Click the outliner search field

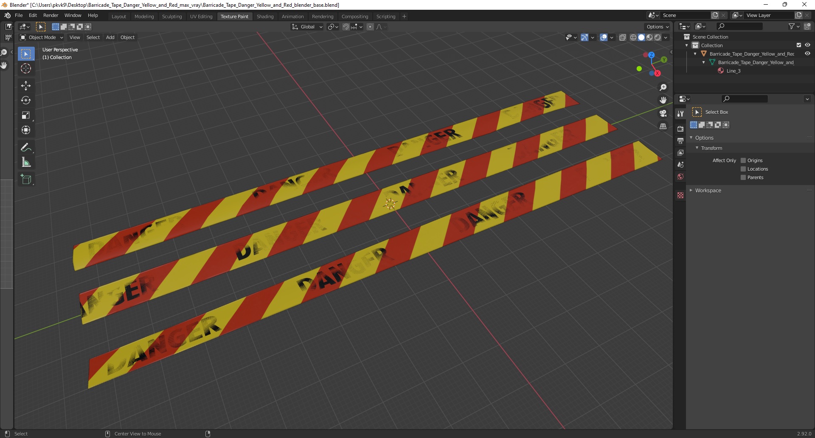739,26
